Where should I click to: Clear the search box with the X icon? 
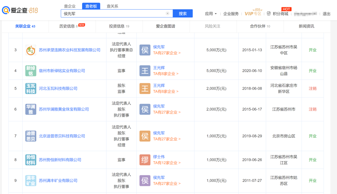(168, 13)
